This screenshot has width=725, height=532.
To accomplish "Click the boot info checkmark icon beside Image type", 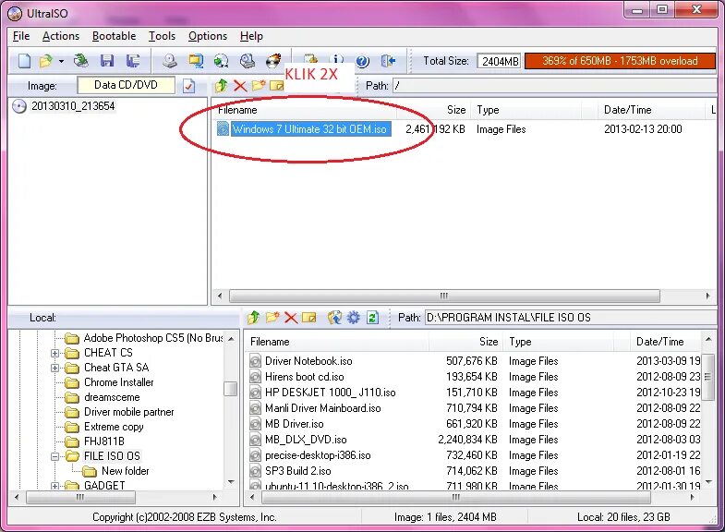I will click(x=188, y=86).
